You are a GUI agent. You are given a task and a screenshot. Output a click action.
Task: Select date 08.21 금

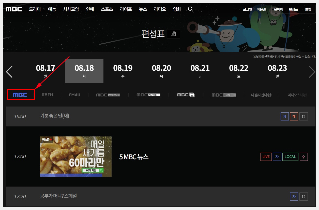(x=200, y=71)
